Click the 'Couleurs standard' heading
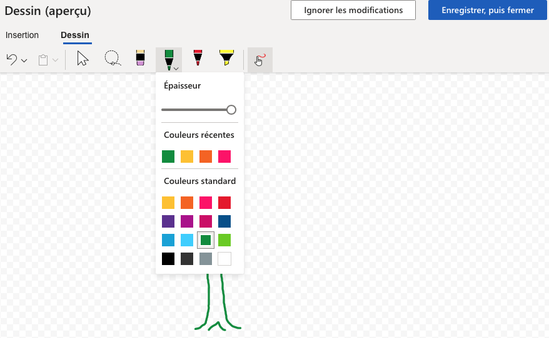549x338 pixels. pyautogui.click(x=199, y=181)
